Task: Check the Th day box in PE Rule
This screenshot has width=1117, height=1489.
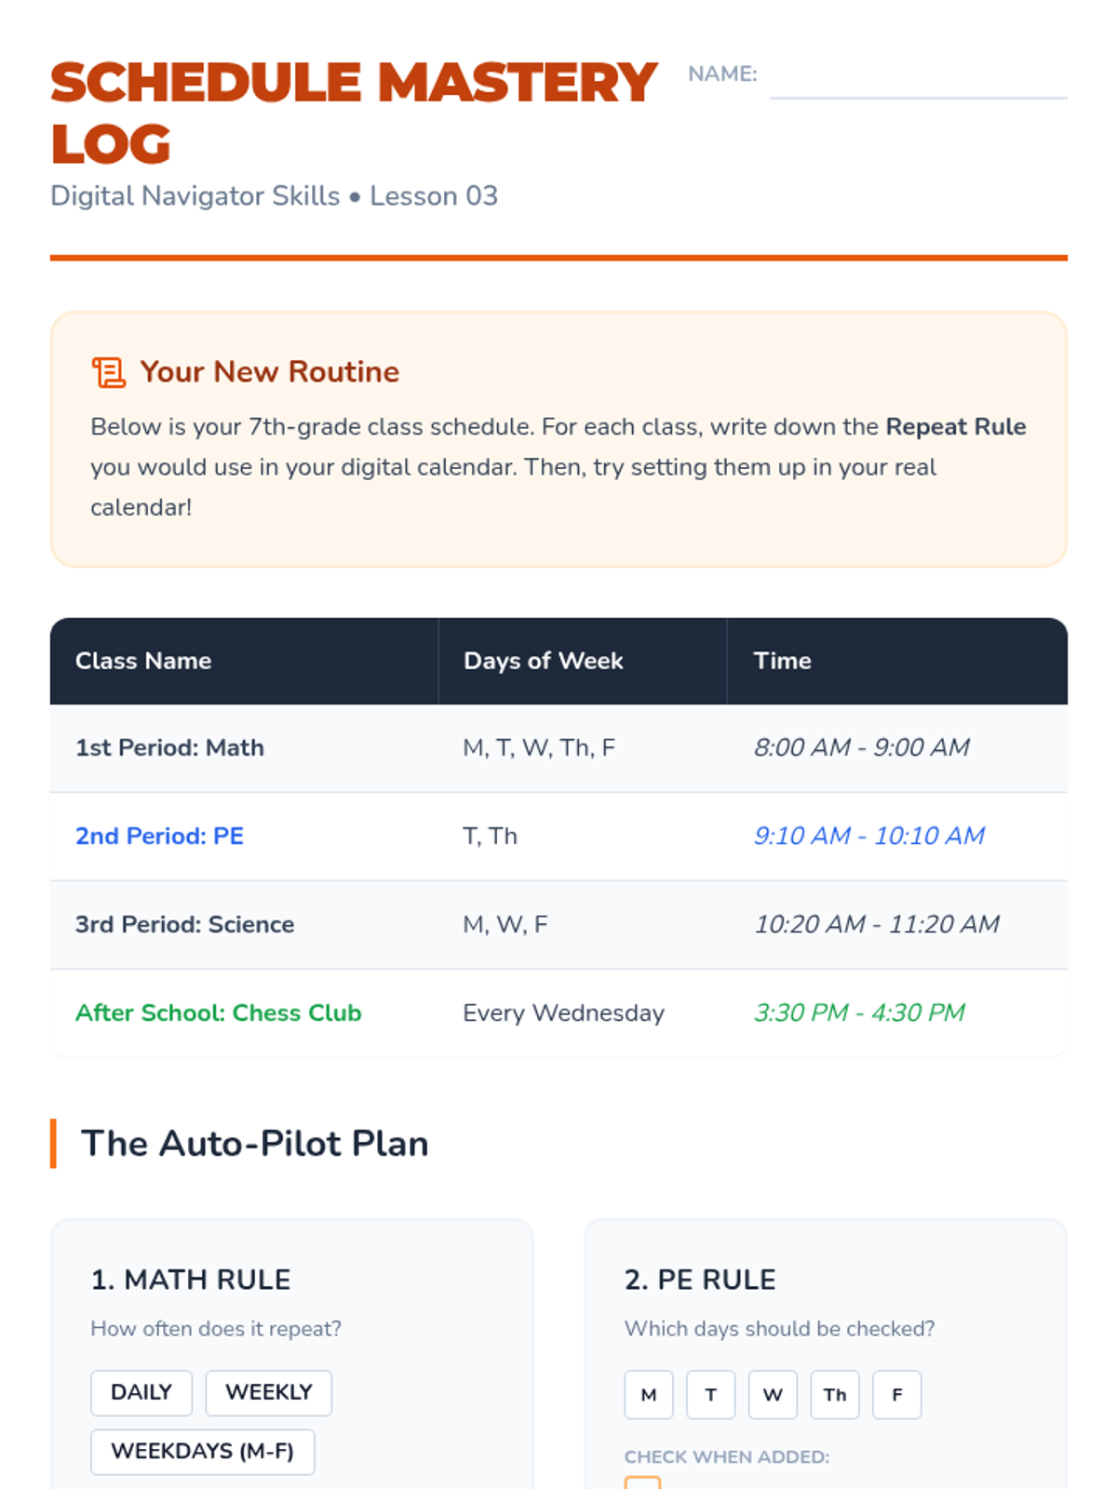Action: pos(834,1395)
